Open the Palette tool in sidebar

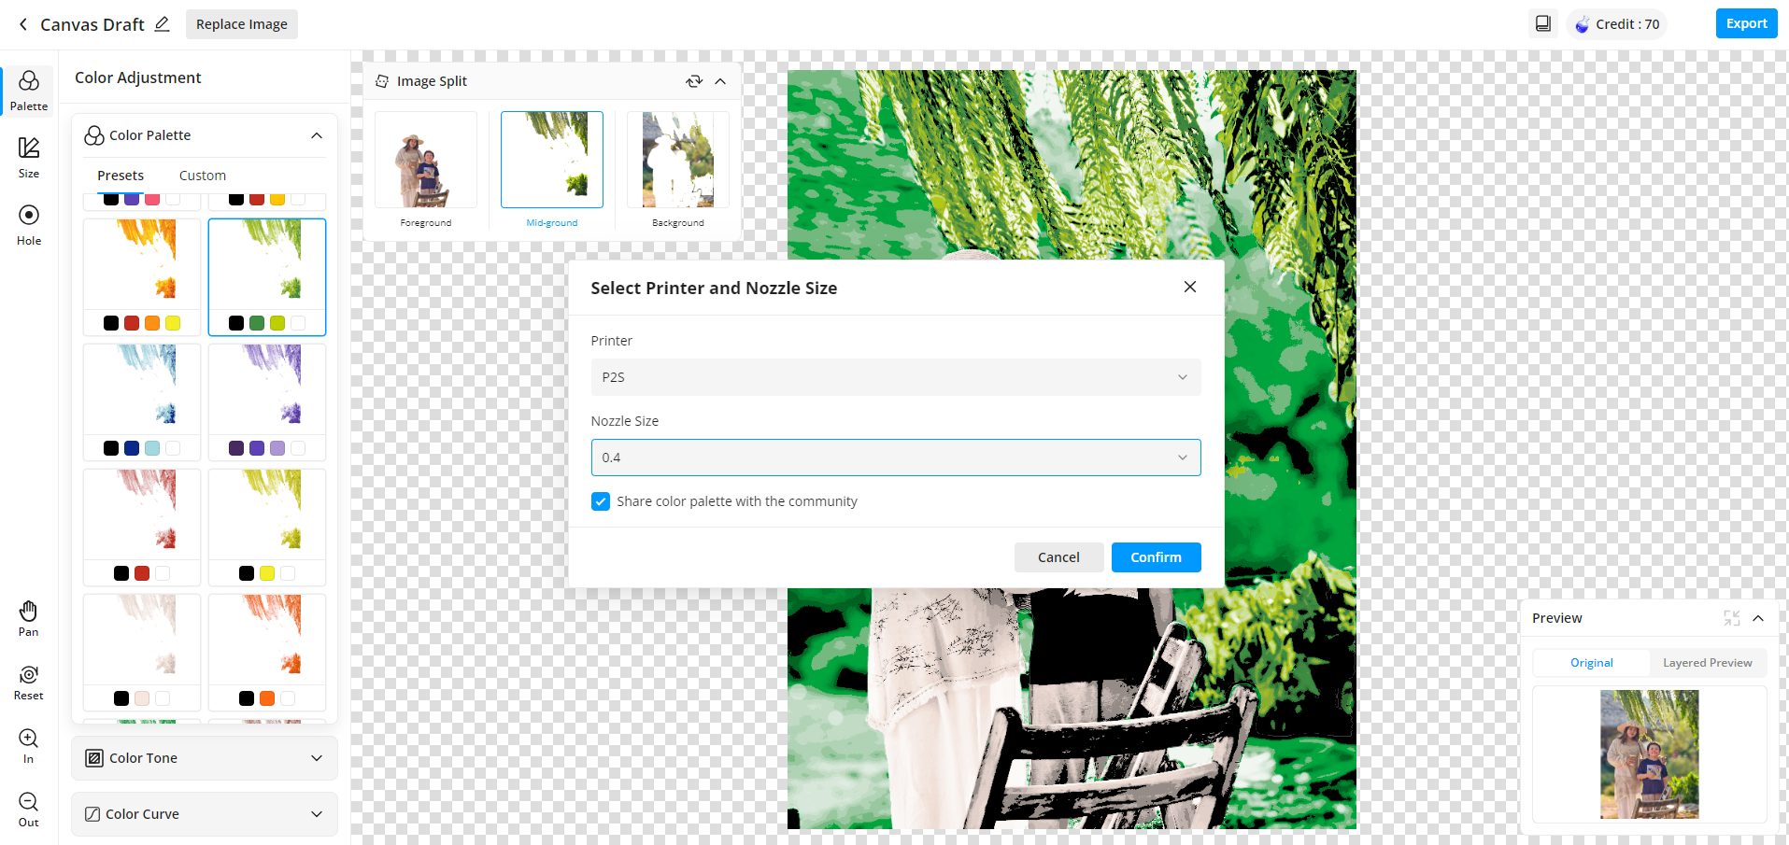coord(29,91)
